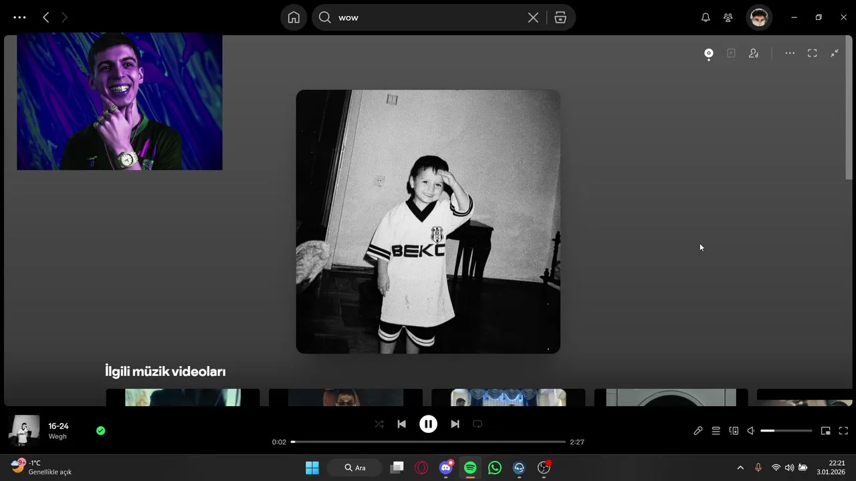Click the now-playing bar album thumbnail
856x481 pixels.
pos(24,431)
